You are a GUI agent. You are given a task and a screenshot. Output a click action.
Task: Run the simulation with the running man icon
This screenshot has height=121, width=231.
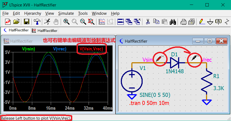47,22
